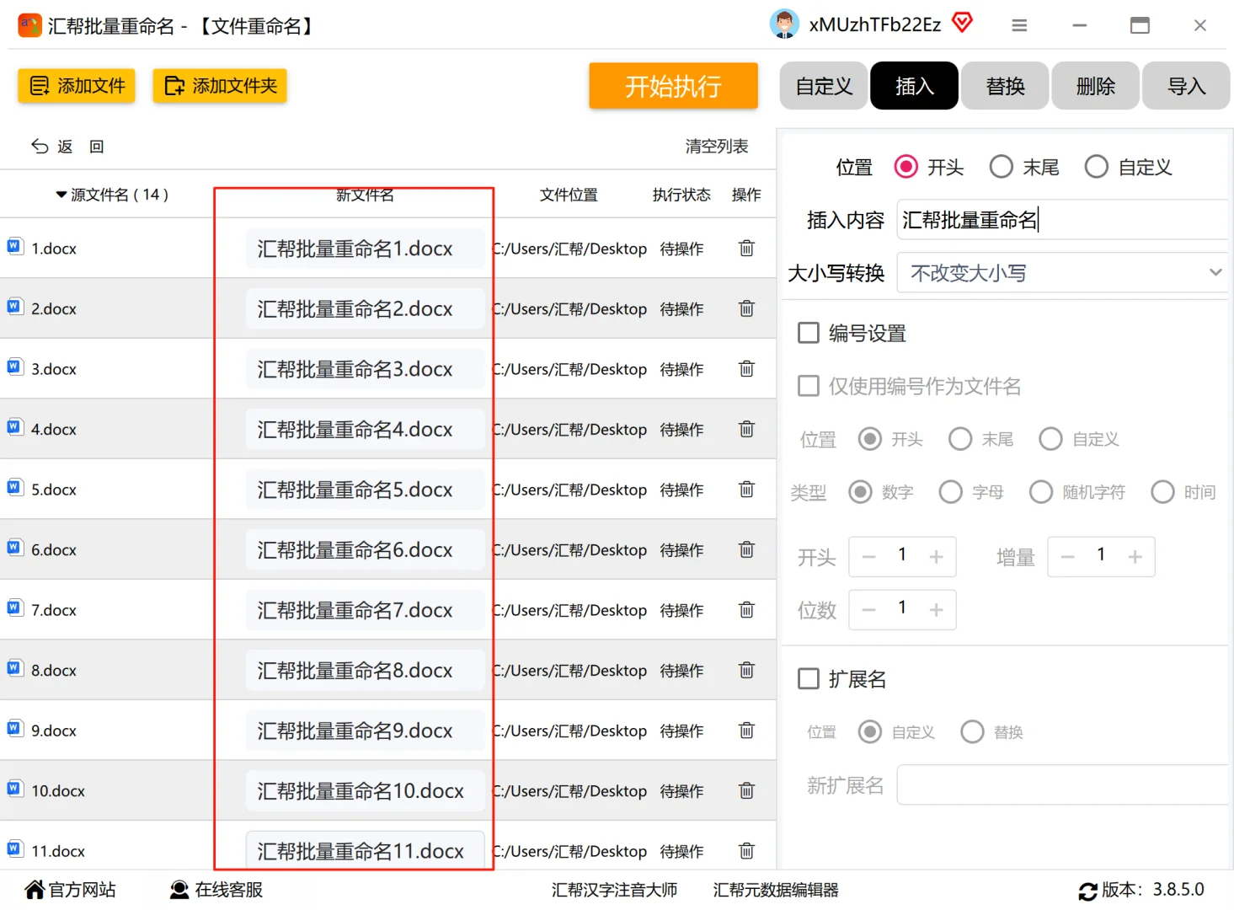The width and height of the screenshot is (1234, 910).
Task: Click the 源文件名 sort arrow
Action: click(x=60, y=194)
